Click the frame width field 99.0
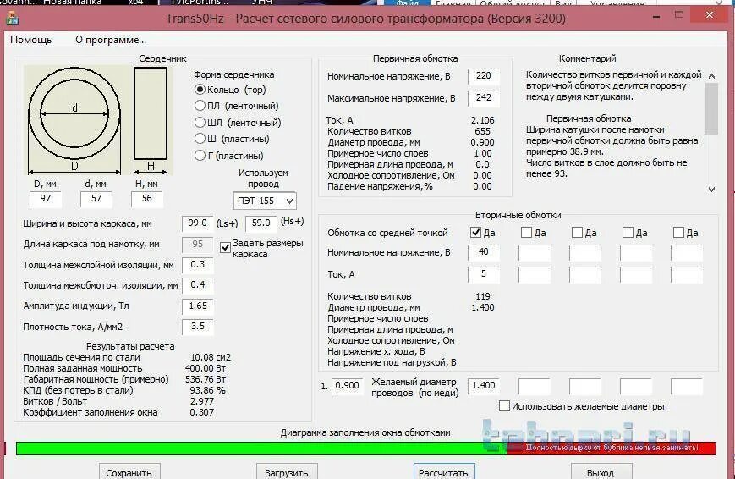 [197, 223]
